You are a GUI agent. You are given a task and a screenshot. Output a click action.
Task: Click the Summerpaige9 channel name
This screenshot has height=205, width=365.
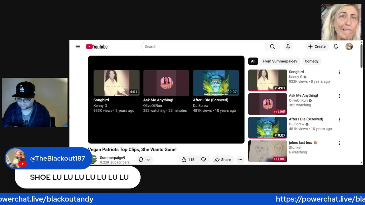[112, 158]
